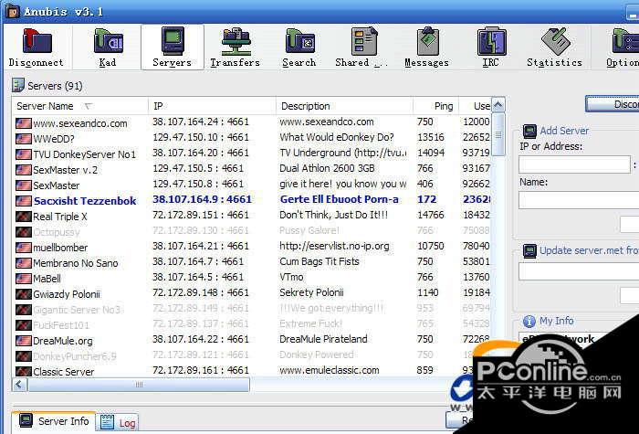Sort list by Description column header

point(344,106)
